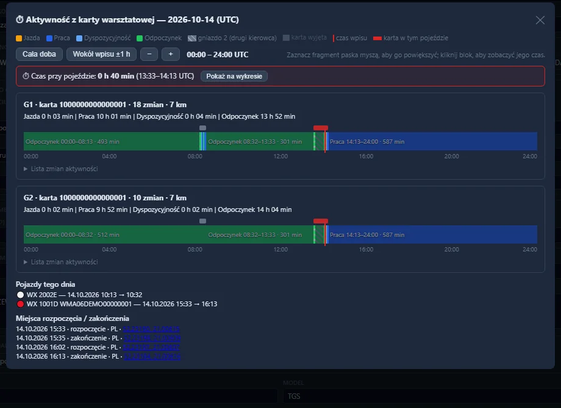Expand Lista zmian aktywności under G1
Image resolution: width=561 pixels, height=408 pixels.
(x=61, y=169)
